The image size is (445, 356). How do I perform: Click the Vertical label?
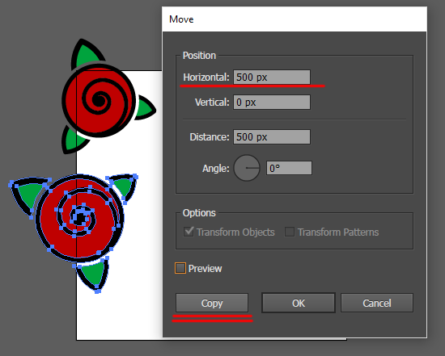212,103
